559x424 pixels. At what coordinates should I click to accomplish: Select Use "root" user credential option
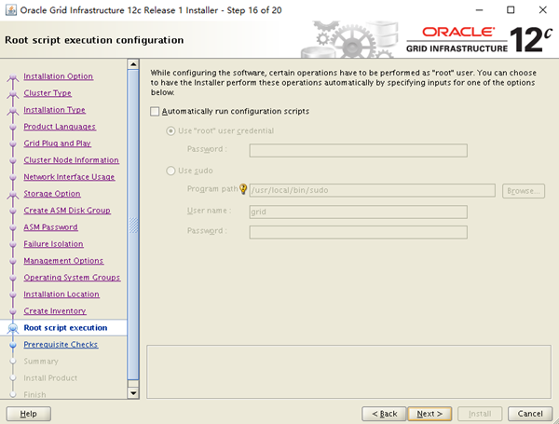[170, 130]
